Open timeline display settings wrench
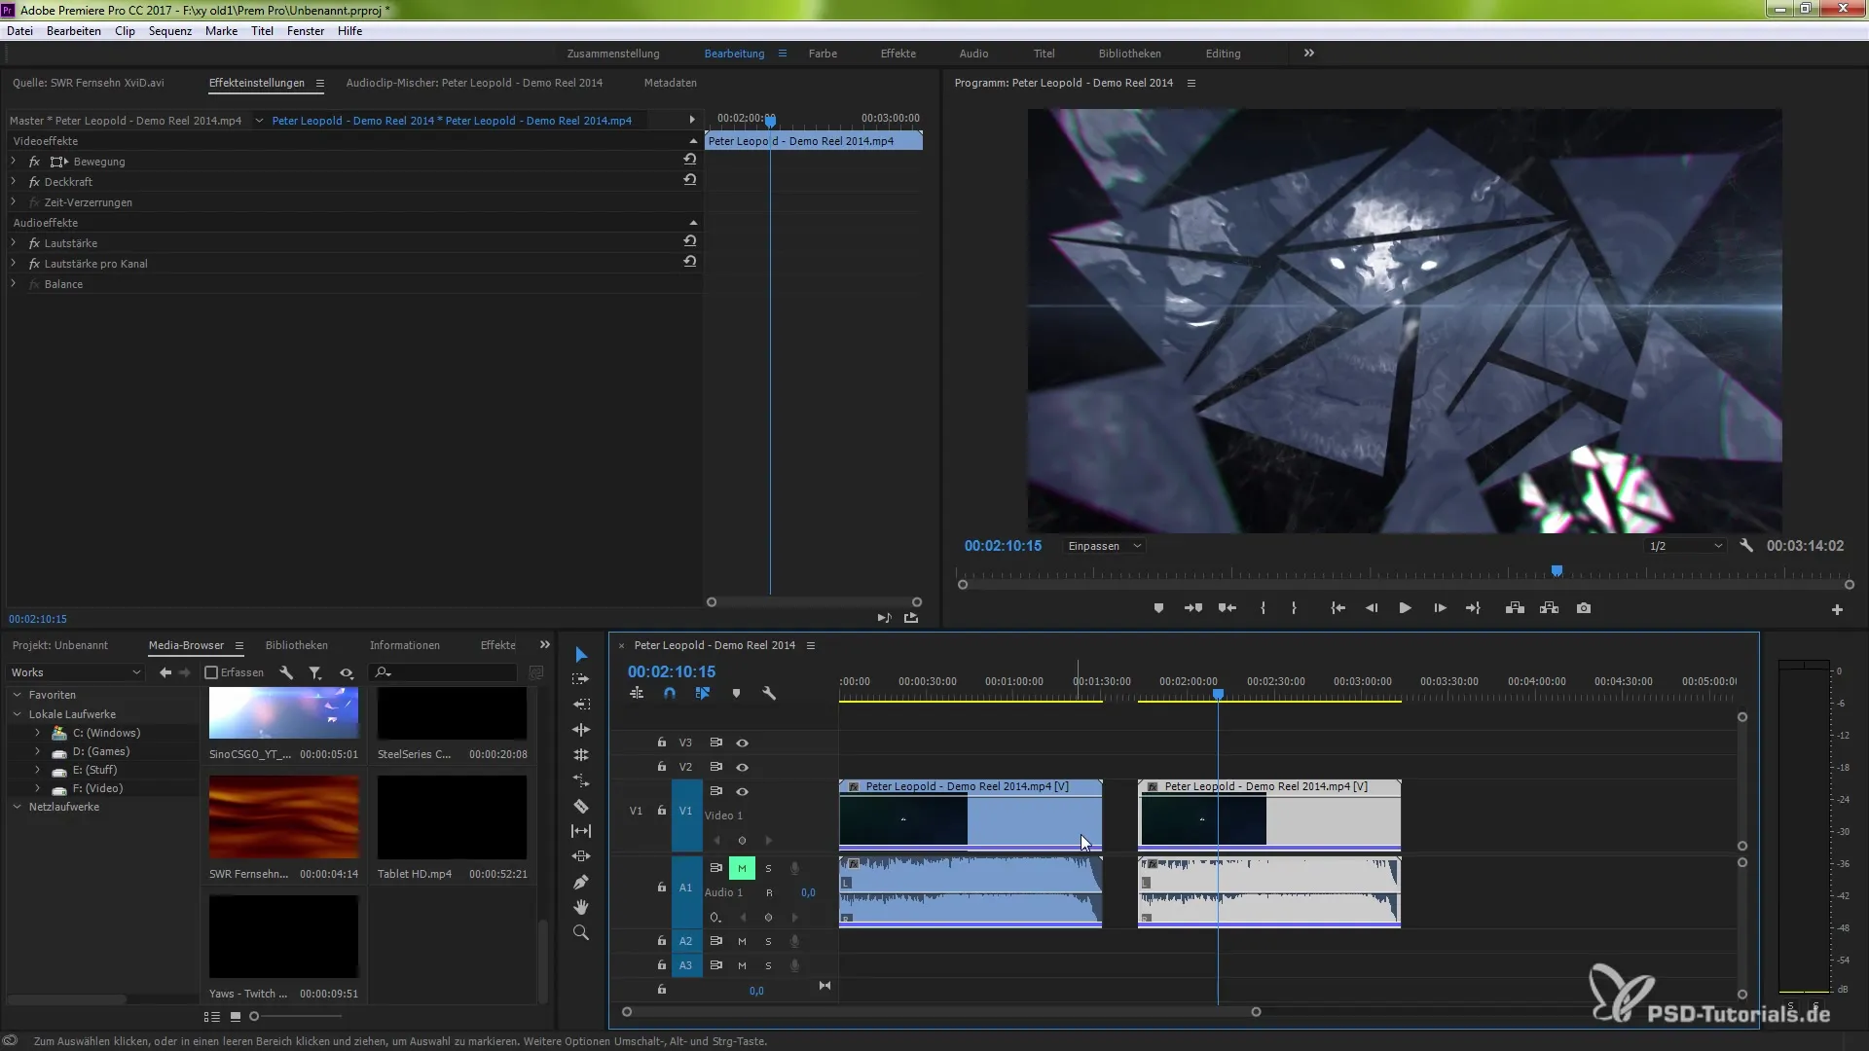The image size is (1869, 1051). [769, 694]
